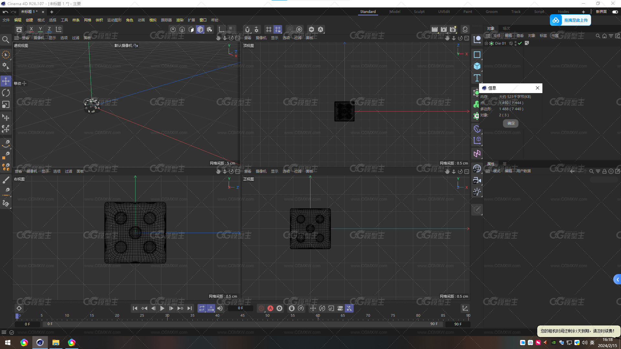Open top view 过滤 menu
The image size is (621, 349).
[298, 38]
